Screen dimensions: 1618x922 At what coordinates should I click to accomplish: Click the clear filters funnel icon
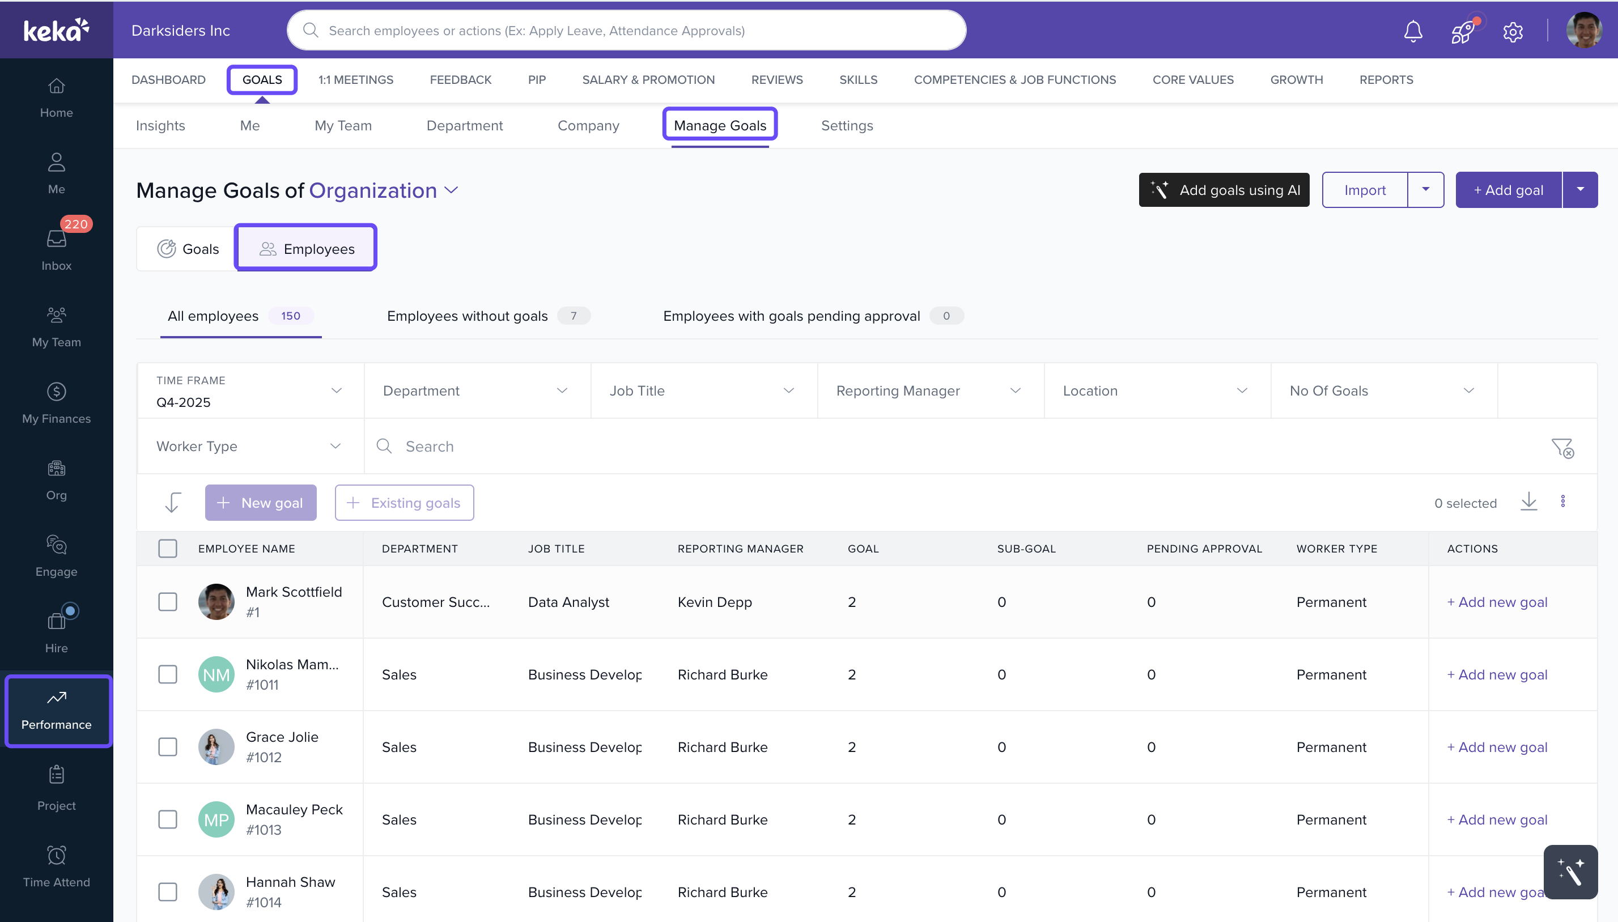pos(1562,448)
